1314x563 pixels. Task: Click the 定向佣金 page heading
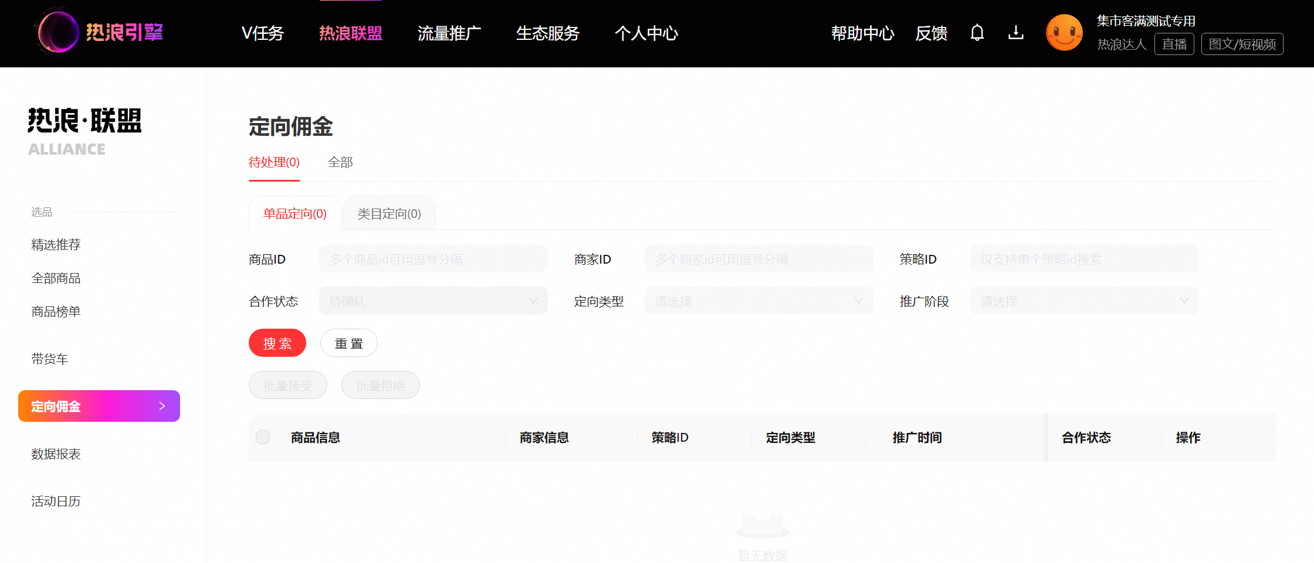click(x=291, y=127)
